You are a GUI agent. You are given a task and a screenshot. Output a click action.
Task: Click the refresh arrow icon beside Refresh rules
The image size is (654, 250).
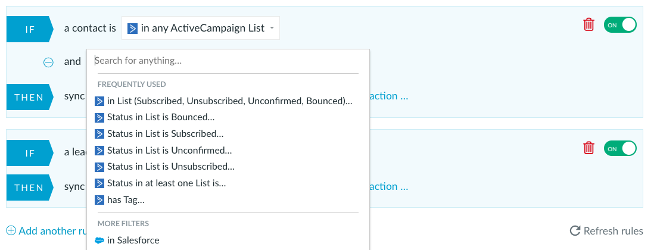(x=575, y=231)
